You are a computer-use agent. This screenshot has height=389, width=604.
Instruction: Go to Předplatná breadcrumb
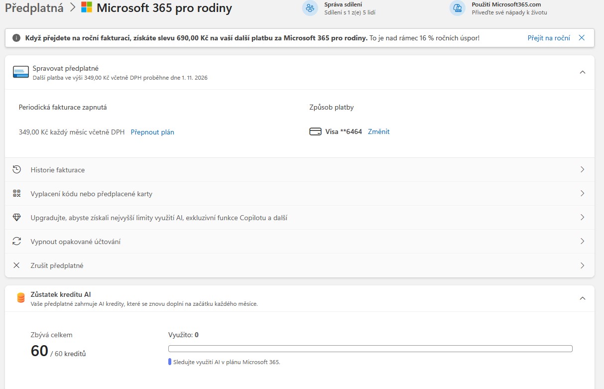point(34,7)
